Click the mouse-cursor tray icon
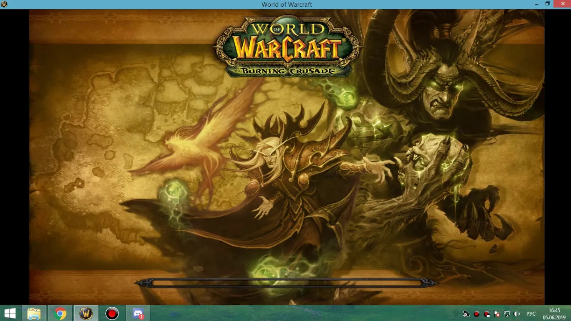Image resolution: width=571 pixels, height=321 pixels. pos(466,314)
